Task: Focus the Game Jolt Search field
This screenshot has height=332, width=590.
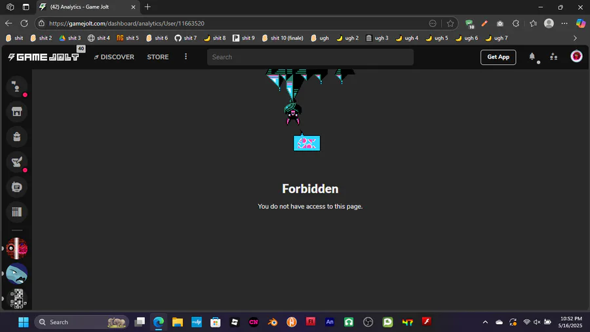Action: tap(310, 57)
